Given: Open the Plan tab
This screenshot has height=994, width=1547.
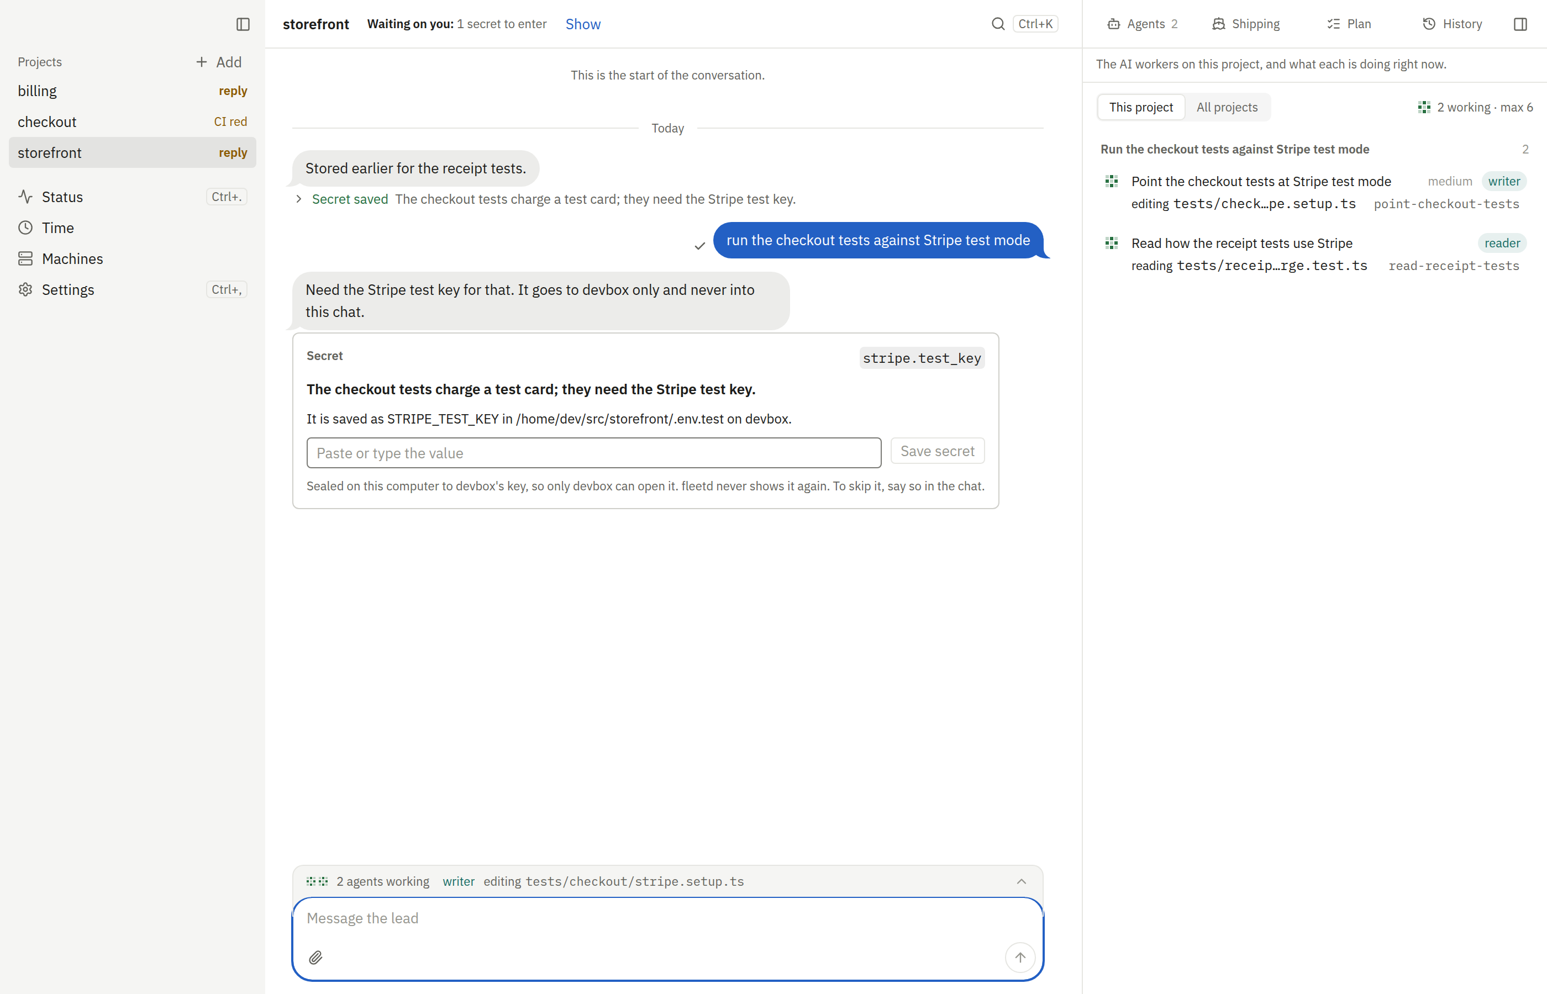Looking at the screenshot, I should 1349,24.
